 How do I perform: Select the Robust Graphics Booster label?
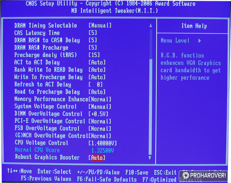click(47, 157)
